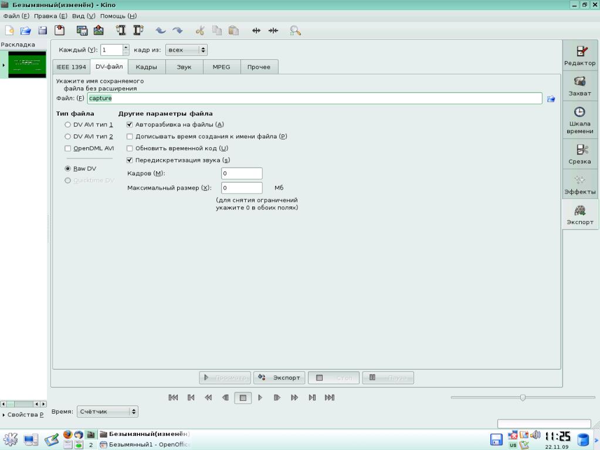Switch to the Редактор panel

tap(579, 56)
